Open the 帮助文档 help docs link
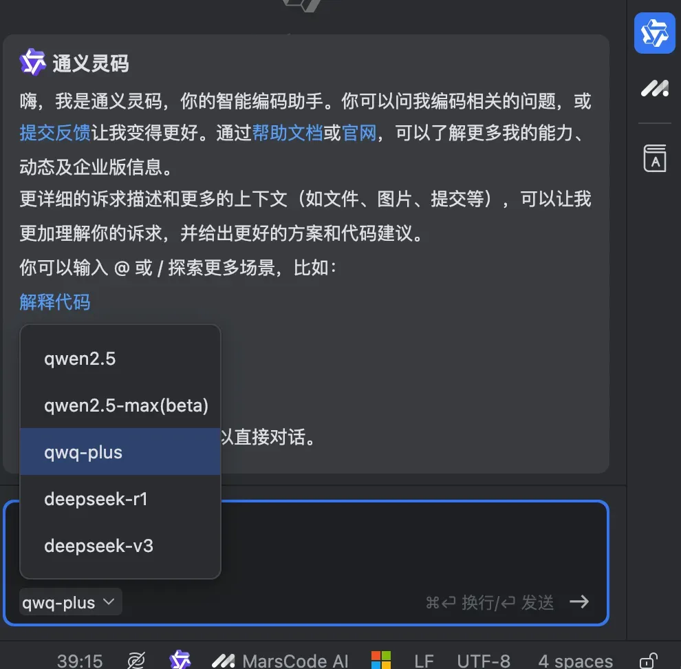 point(288,133)
